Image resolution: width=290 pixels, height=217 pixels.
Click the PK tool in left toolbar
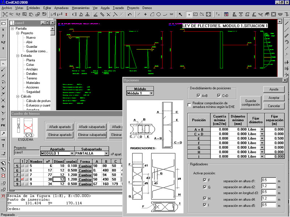coord(3,125)
